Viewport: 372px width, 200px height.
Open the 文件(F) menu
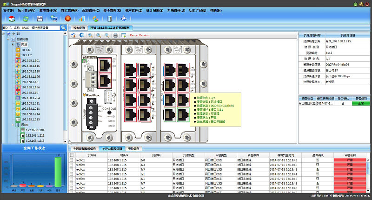[x=8, y=10]
